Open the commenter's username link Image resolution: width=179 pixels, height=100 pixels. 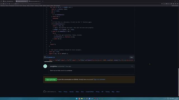click(53, 66)
